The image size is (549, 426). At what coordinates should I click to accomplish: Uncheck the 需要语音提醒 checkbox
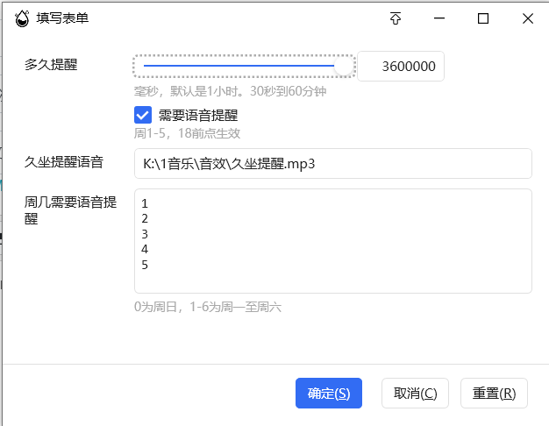click(x=143, y=115)
